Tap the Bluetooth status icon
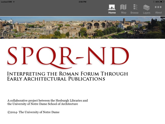This screenshot has height=124, width=165. pyautogui.click(x=154, y=2)
